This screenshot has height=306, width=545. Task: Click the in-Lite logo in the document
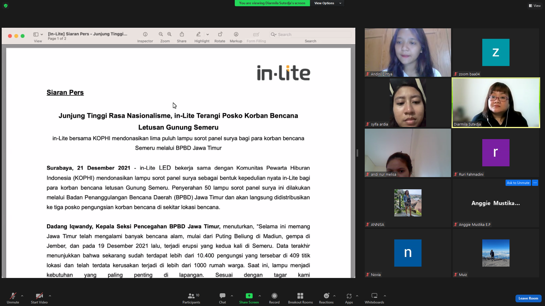(x=284, y=73)
